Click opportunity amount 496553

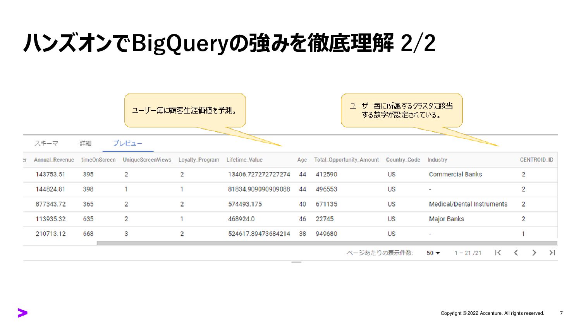327,189
